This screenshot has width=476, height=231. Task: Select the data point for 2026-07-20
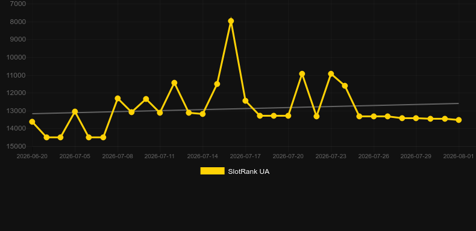pos(288,116)
